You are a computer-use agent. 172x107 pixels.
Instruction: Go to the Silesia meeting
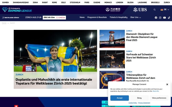click(x=130, y=2)
